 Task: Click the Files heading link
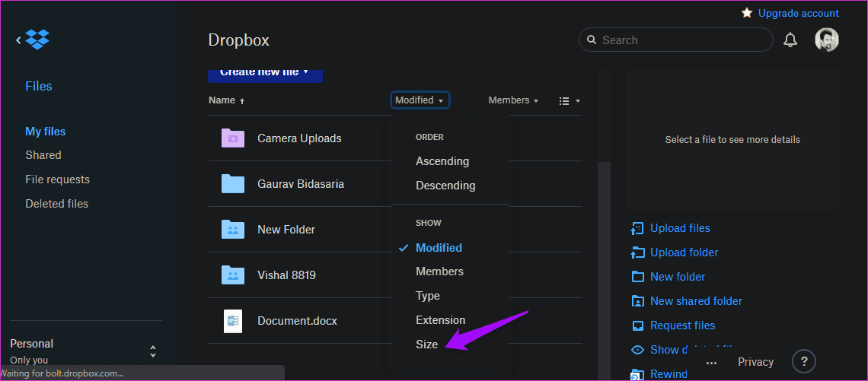coord(39,86)
